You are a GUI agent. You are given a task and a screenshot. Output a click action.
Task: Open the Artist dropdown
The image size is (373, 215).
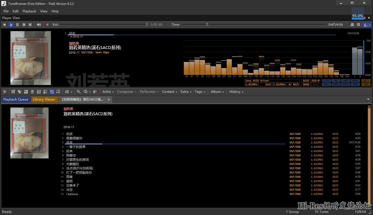pyautogui.click(x=108, y=92)
